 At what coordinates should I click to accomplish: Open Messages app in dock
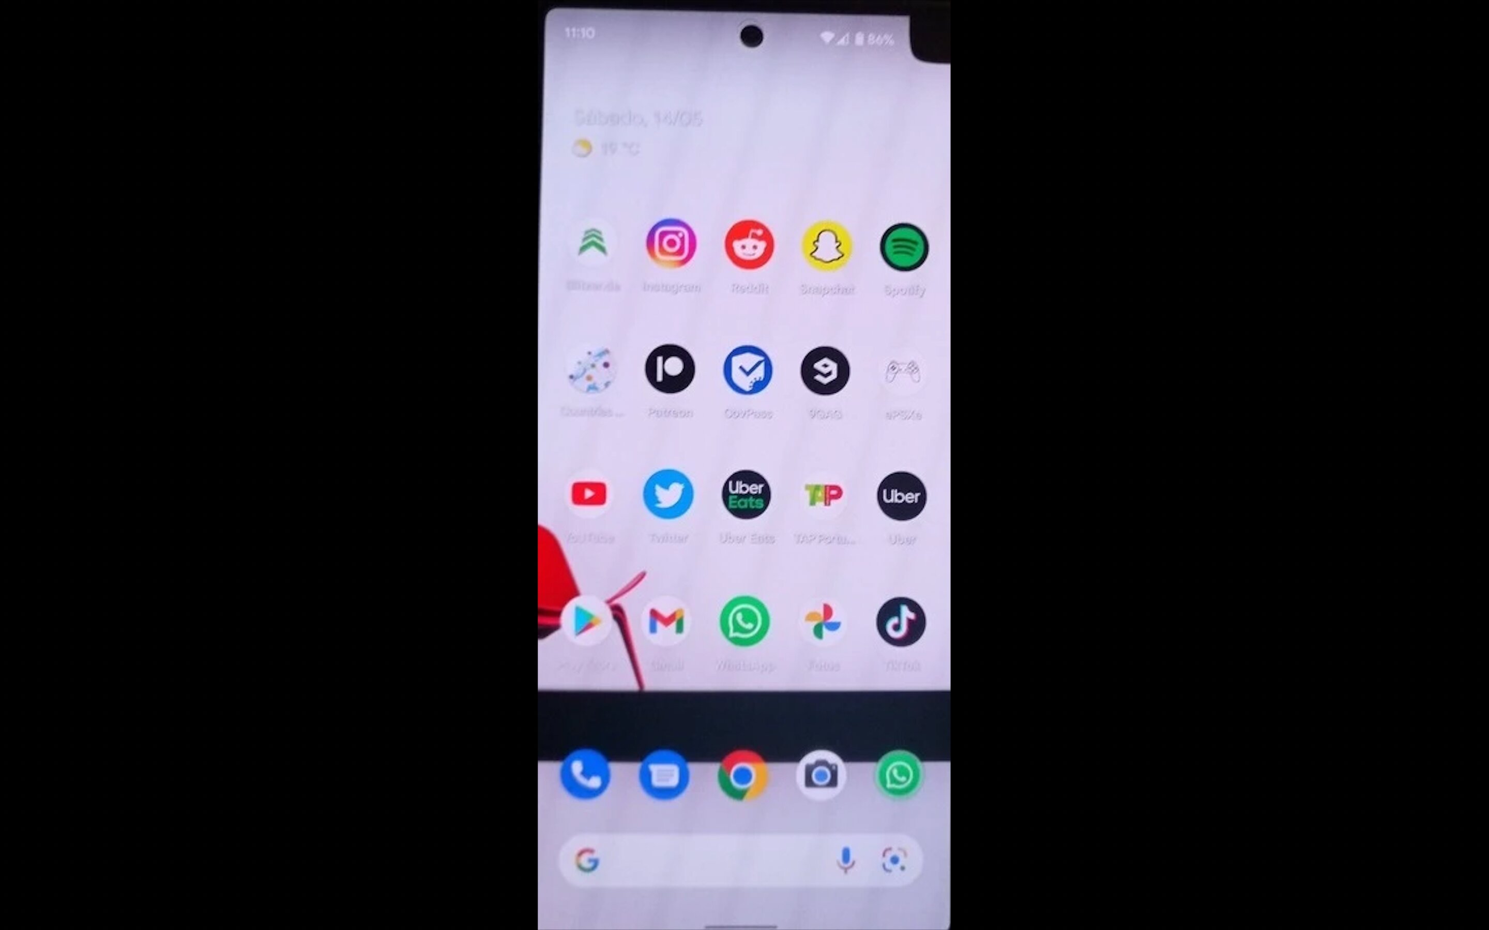[662, 773]
